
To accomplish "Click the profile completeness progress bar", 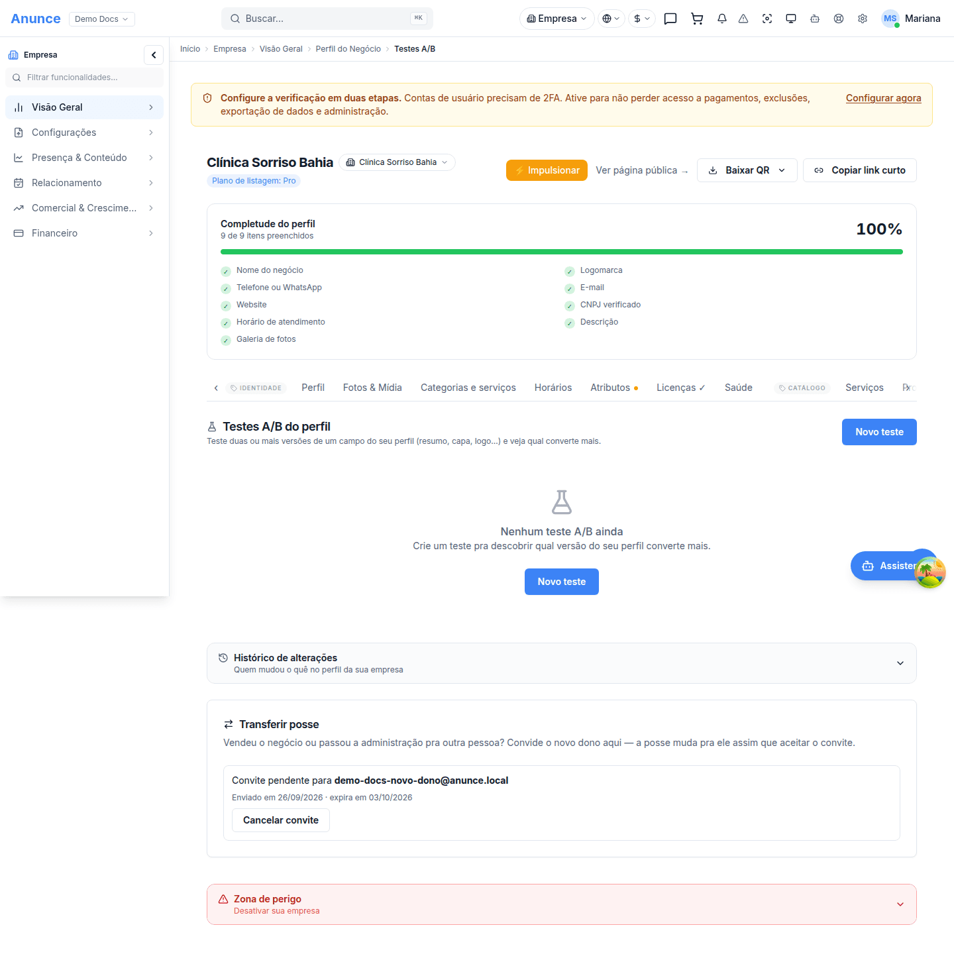I will (562, 252).
